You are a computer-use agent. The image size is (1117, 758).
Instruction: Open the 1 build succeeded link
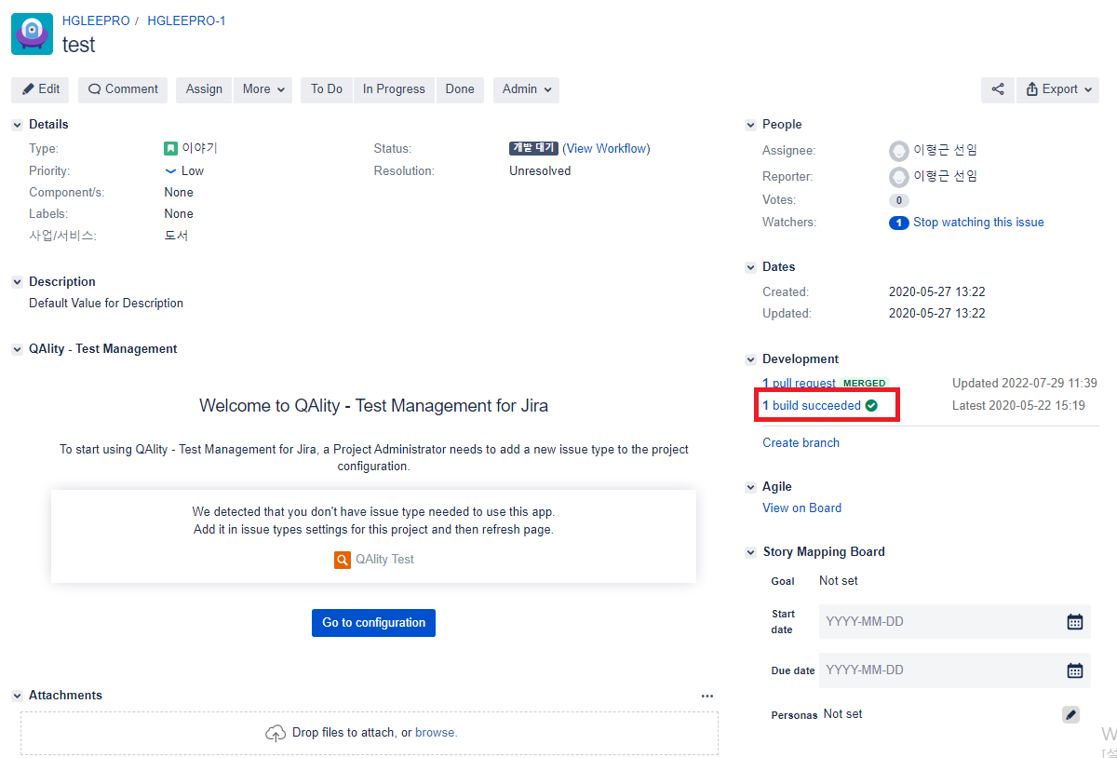[812, 405]
